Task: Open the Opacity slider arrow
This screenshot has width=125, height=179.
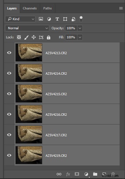Action: tap(80, 28)
